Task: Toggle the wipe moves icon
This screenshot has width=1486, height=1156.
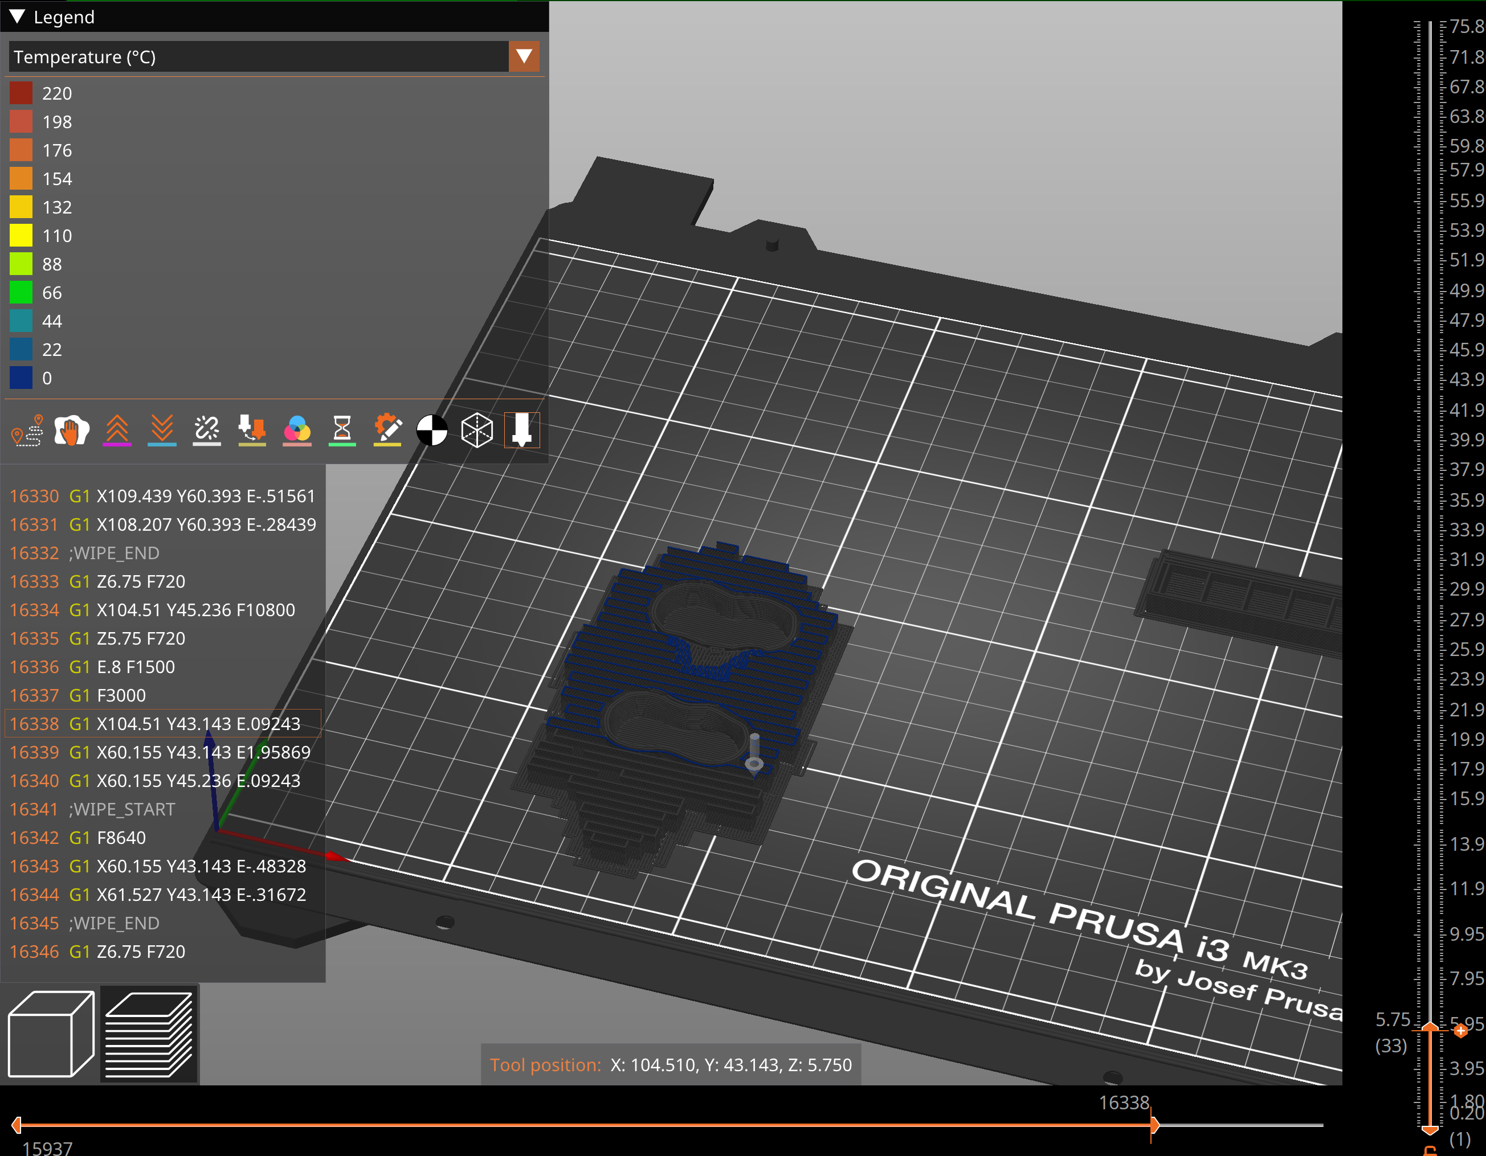Action: coord(71,430)
